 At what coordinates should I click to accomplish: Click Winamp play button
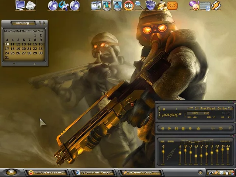tap(170, 128)
